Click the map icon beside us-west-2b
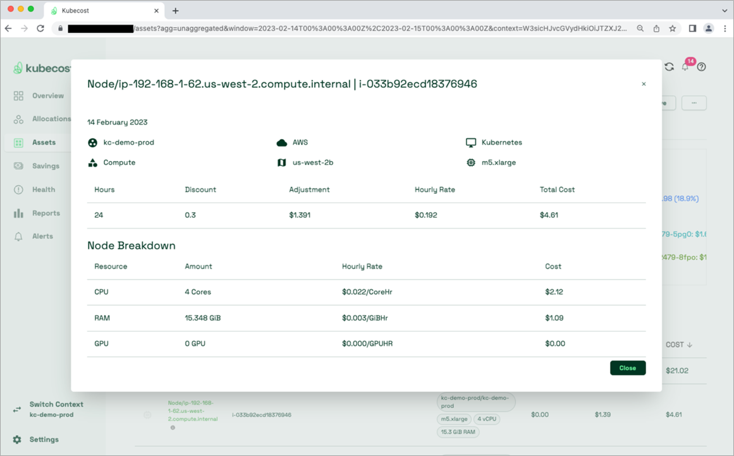Image resolution: width=734 pixels, height=456 pixels. point(282,163)
